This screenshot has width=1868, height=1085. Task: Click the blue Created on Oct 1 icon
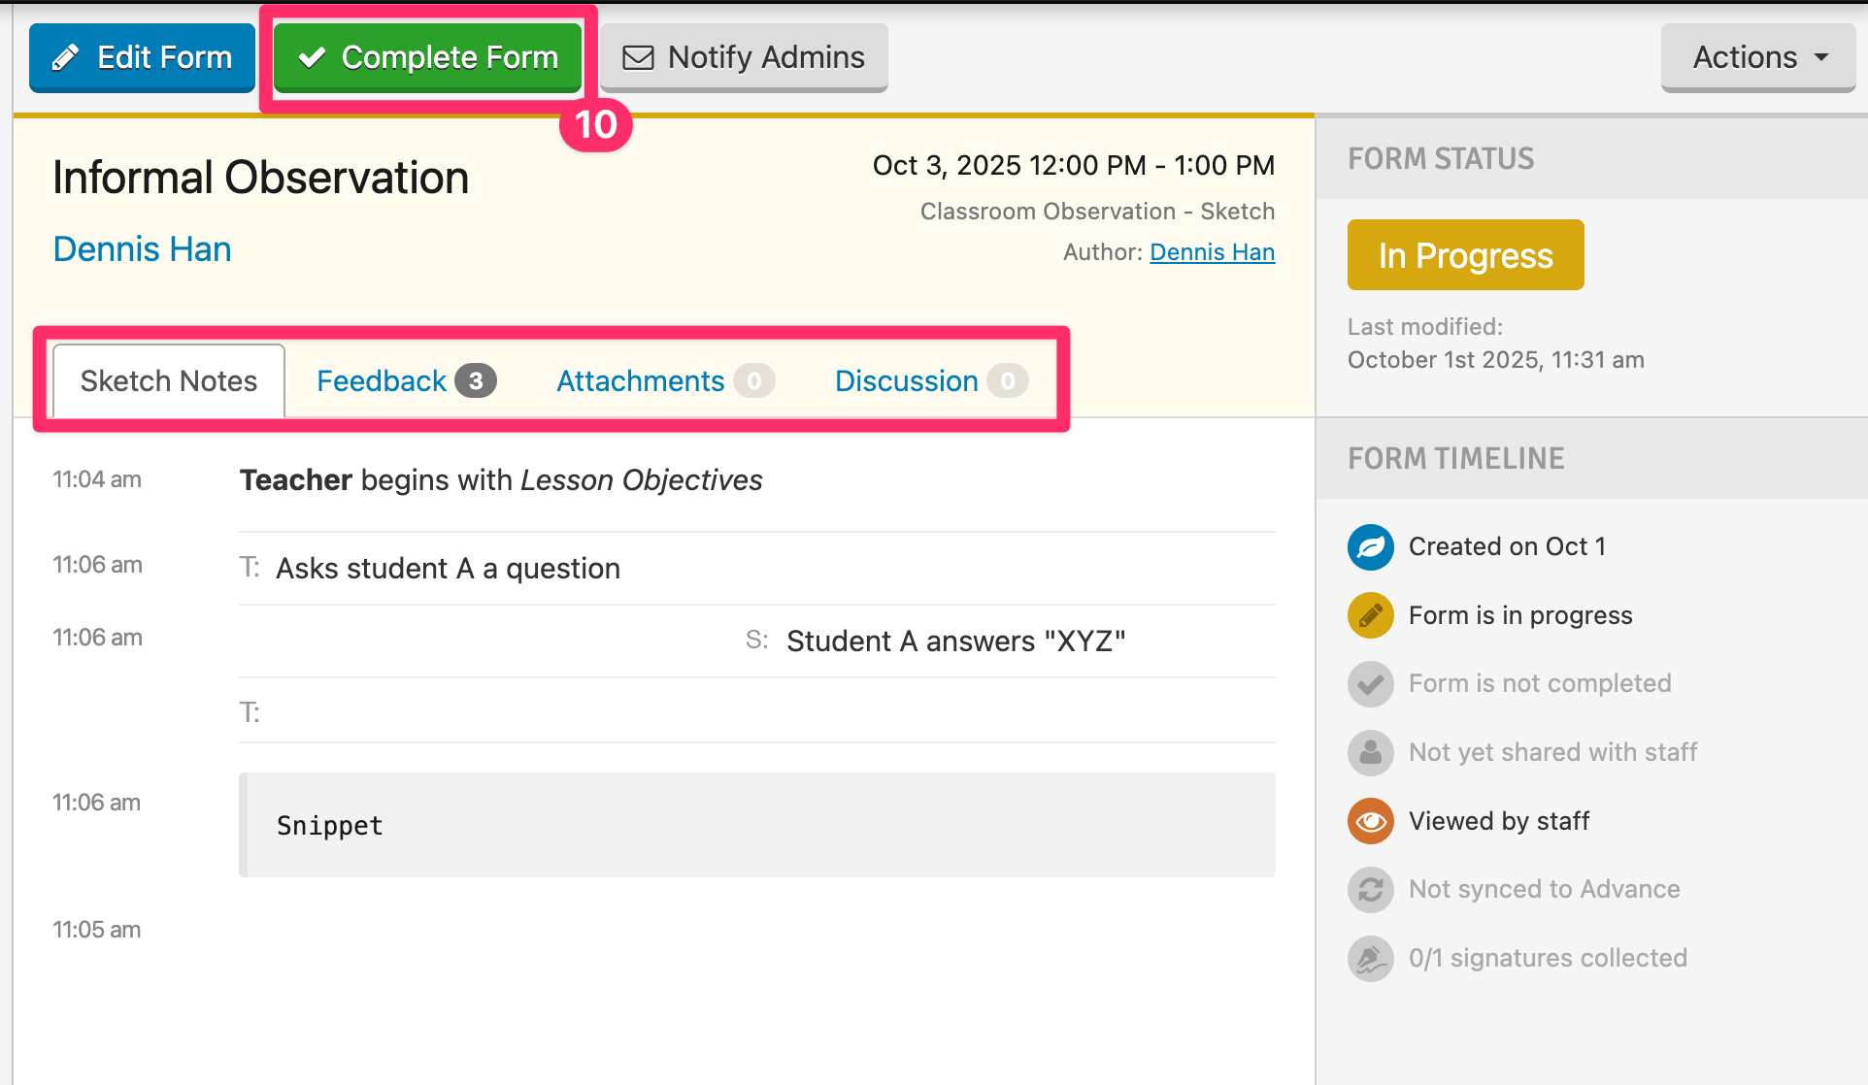coord(1371,547)
